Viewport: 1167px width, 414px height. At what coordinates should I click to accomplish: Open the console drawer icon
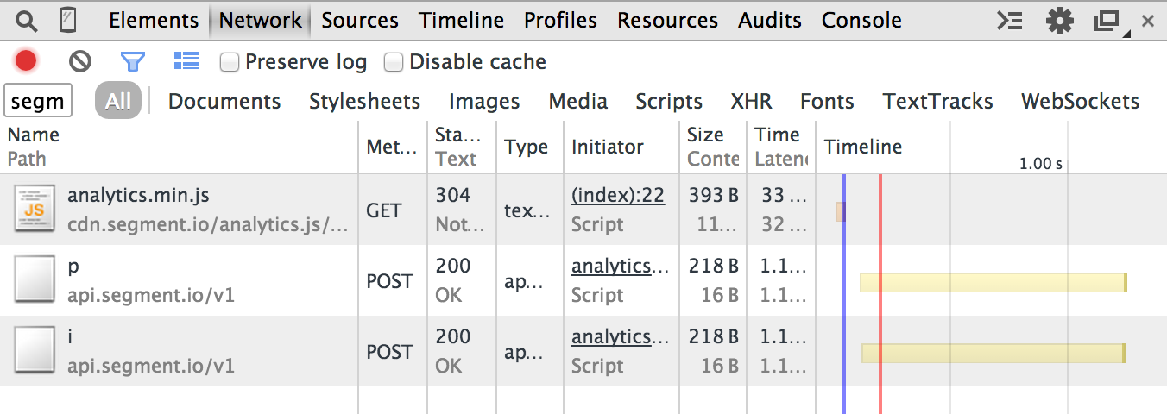pyautogui.click(x=1010, y=21)
